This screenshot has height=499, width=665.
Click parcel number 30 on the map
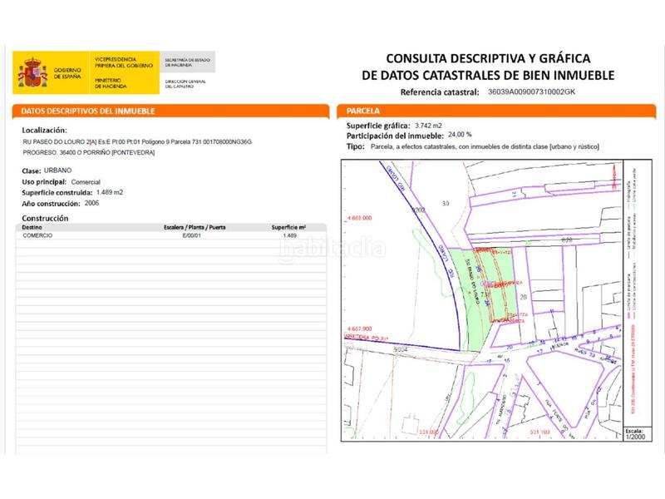click(x=445, y=203)
